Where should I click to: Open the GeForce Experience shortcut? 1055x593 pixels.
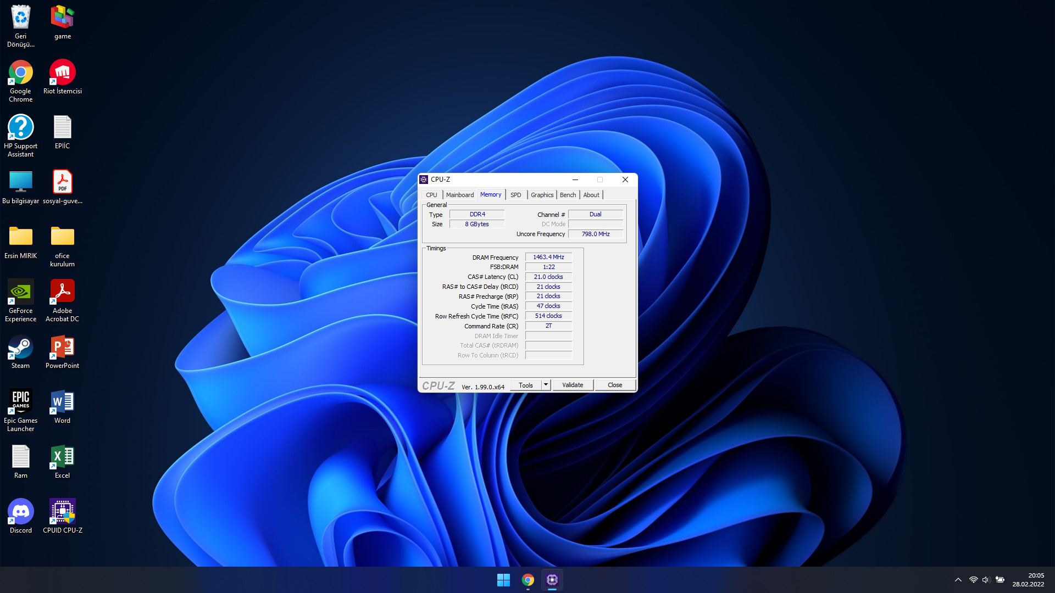tap(20, 293)
